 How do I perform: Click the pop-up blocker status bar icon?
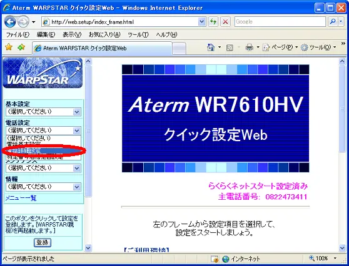coord(215,259)
